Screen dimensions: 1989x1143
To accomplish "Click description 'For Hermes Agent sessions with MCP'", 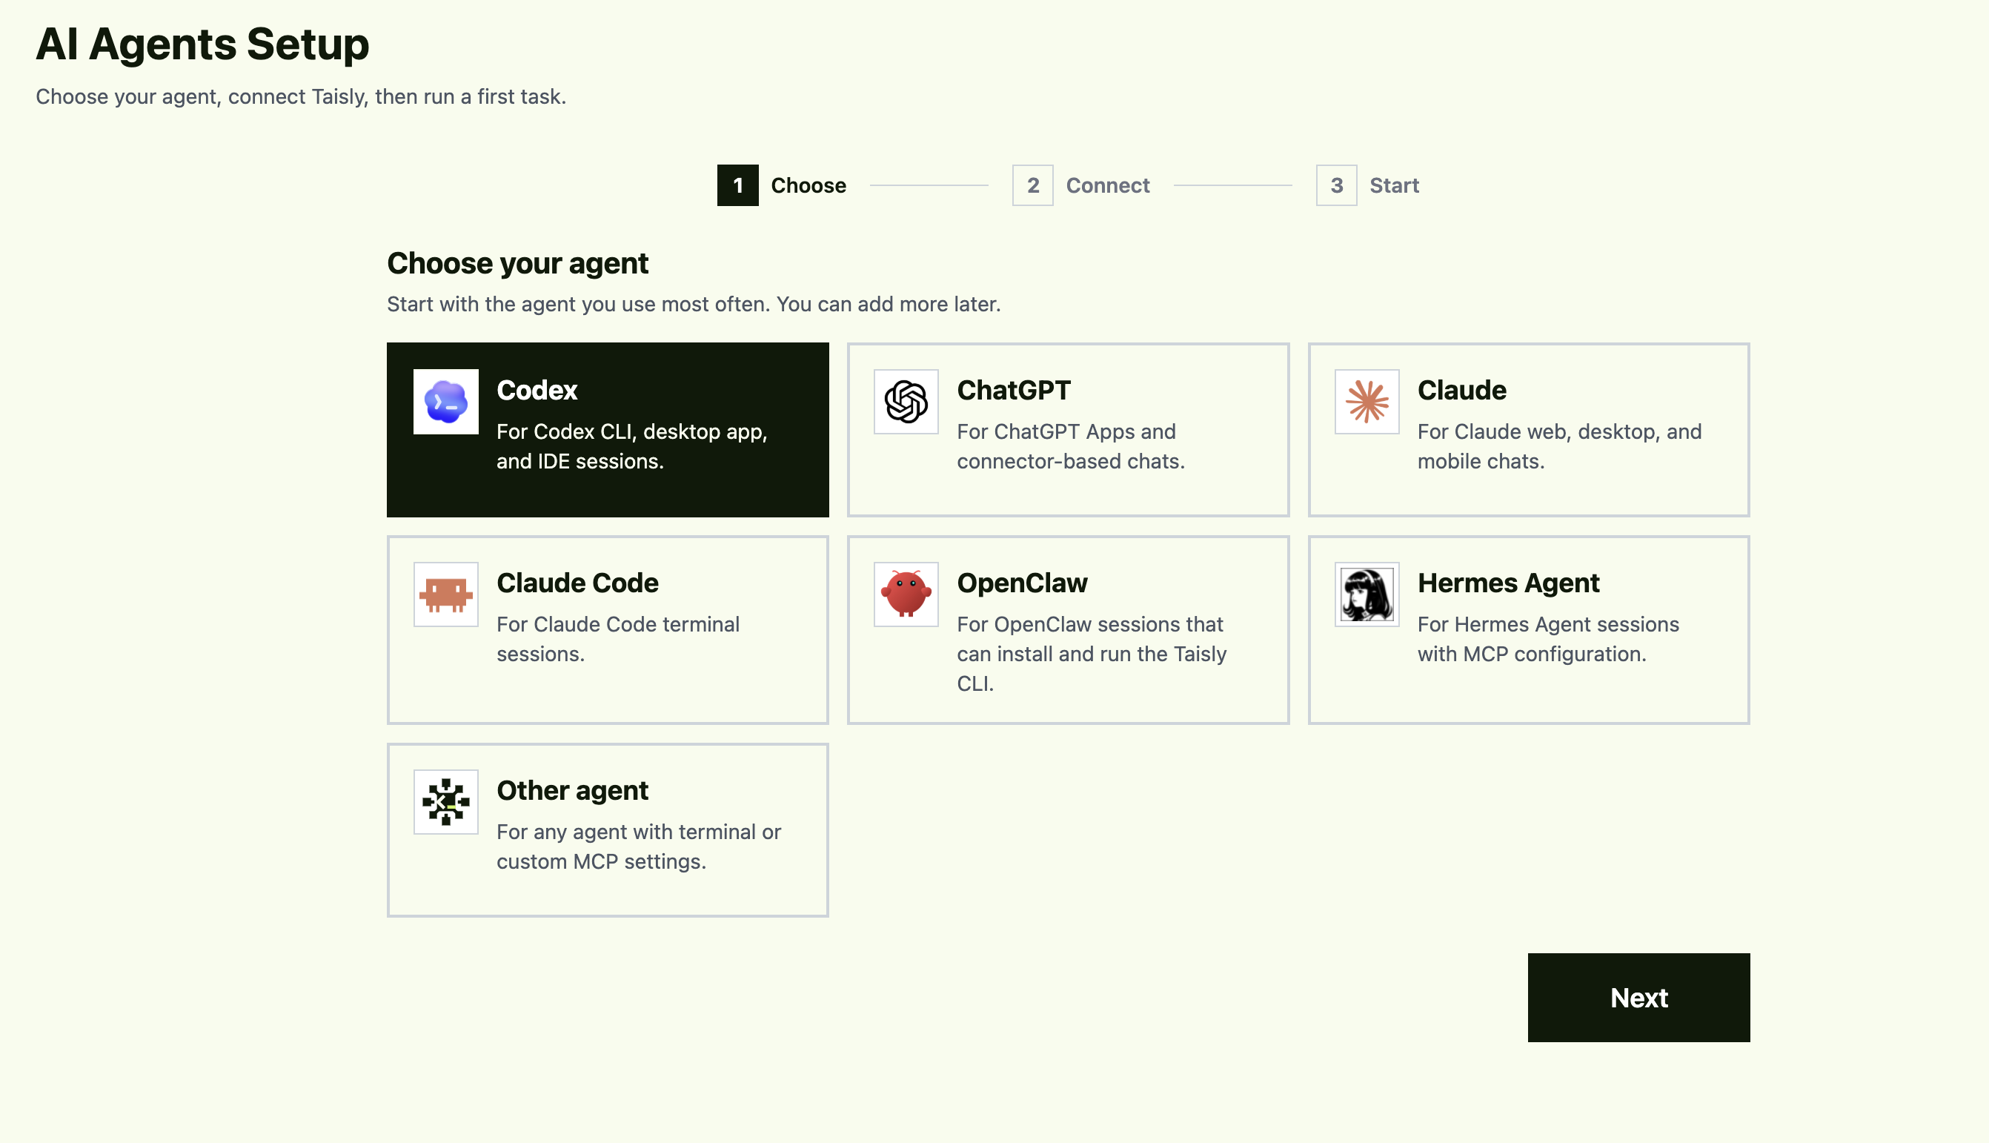I will click(1548, 639).
